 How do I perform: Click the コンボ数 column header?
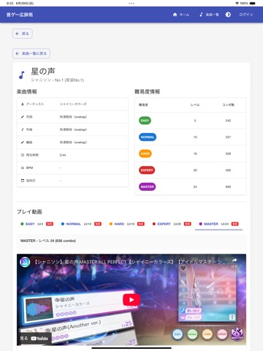228,105
